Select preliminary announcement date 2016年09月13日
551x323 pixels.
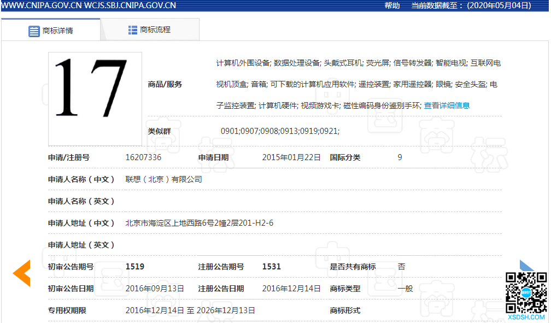pyautogui.click(x=155, y=289)
